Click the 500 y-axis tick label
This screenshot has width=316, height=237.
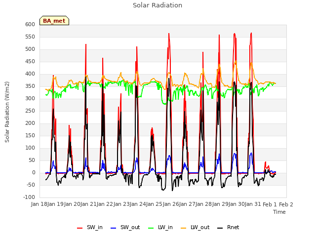[30, 49]
